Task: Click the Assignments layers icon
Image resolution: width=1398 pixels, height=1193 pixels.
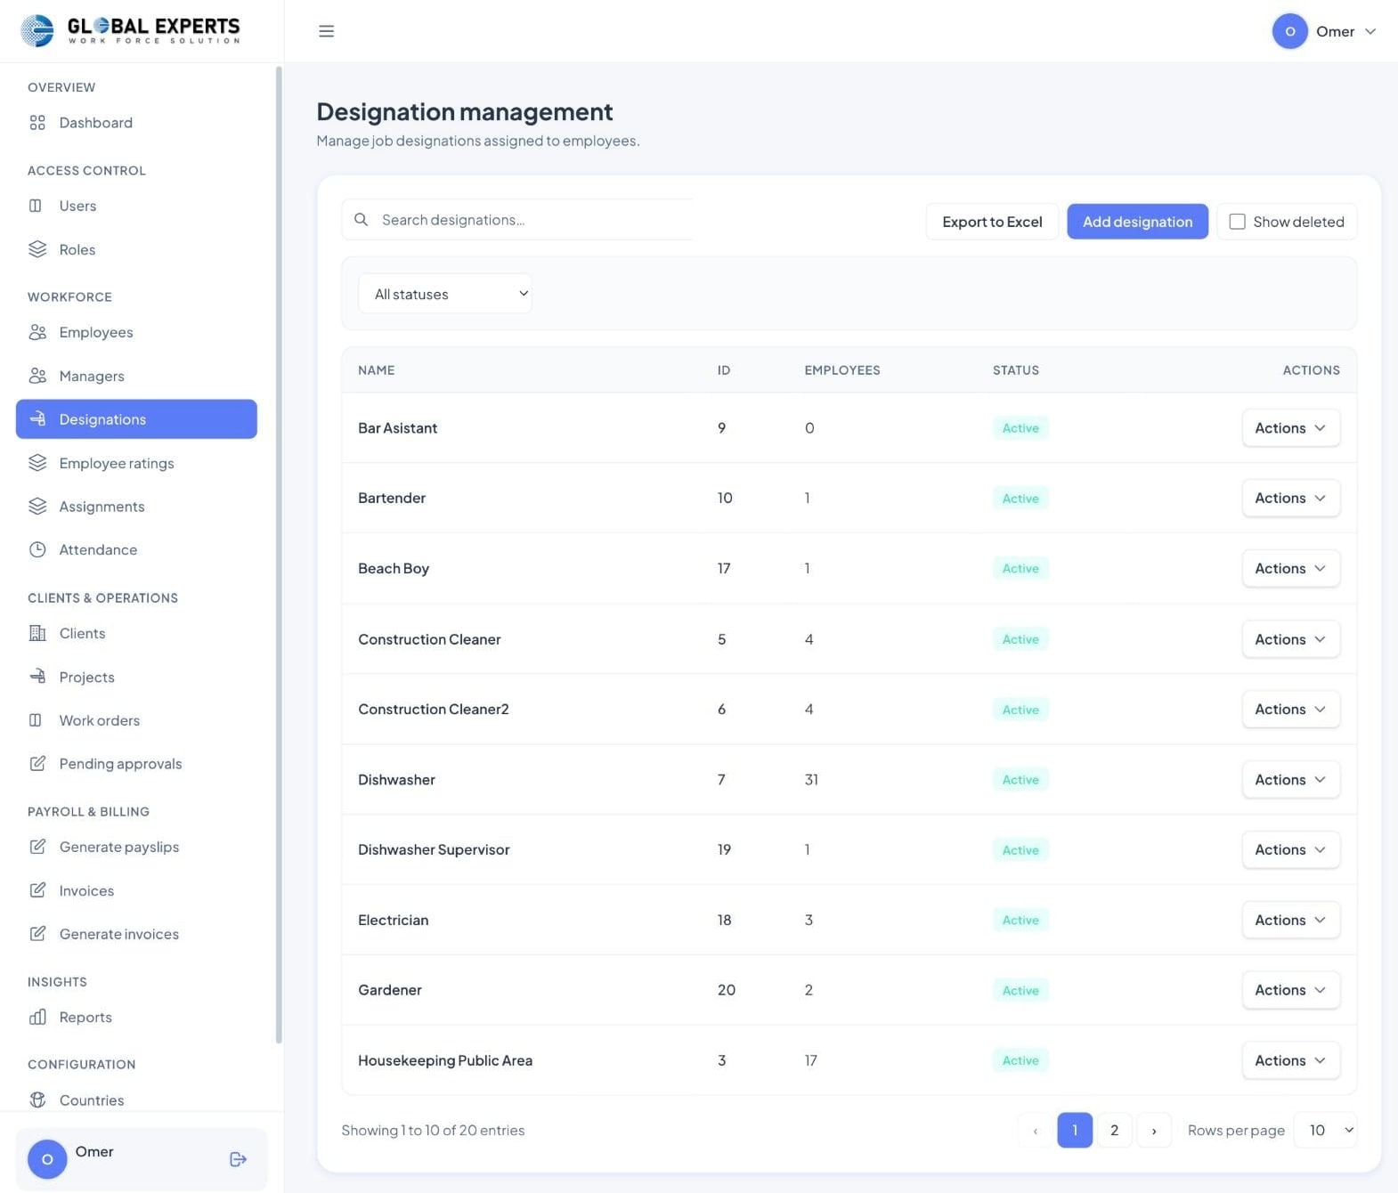Action: click(x=37, y=507)
